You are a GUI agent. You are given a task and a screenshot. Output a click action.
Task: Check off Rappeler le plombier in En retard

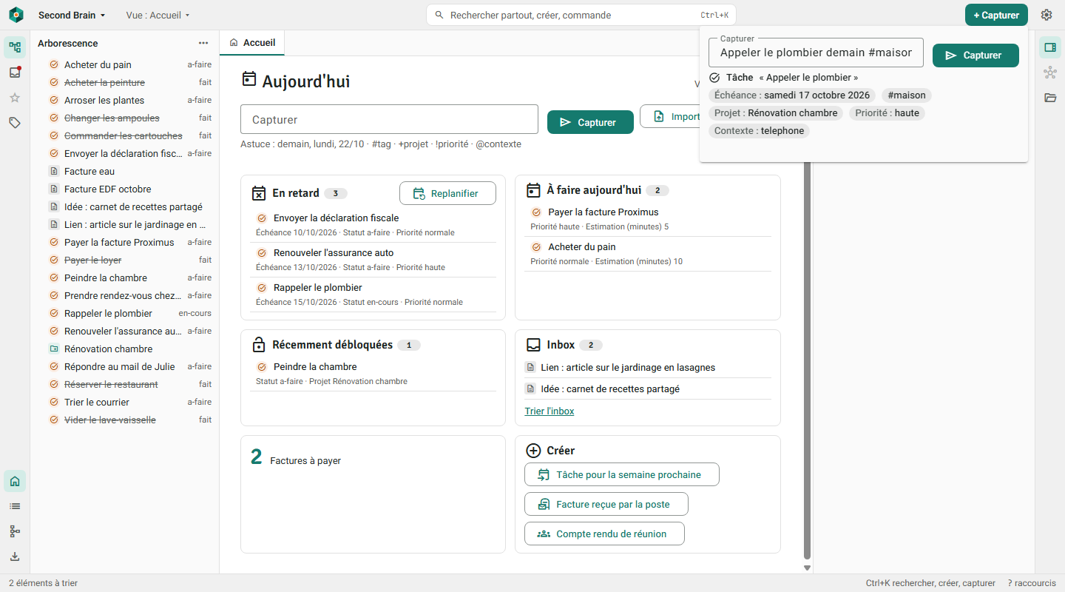coord(262,288)
